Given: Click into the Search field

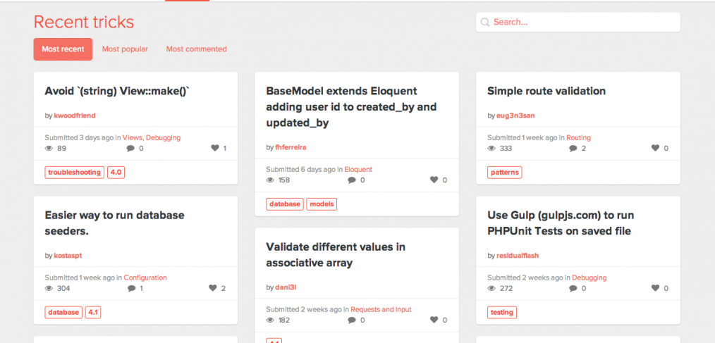Looking at the screenshot, I should coord(578,22).
